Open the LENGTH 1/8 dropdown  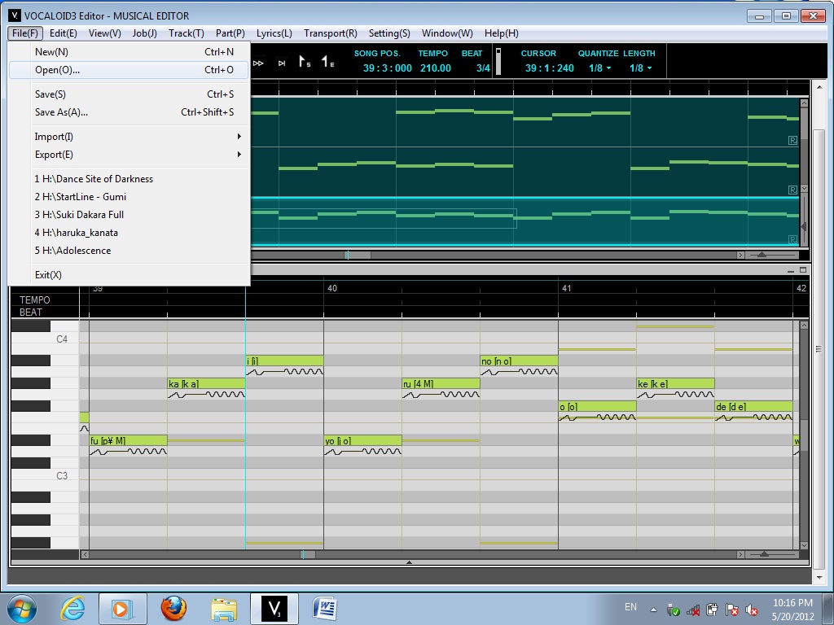click(640, 68)
